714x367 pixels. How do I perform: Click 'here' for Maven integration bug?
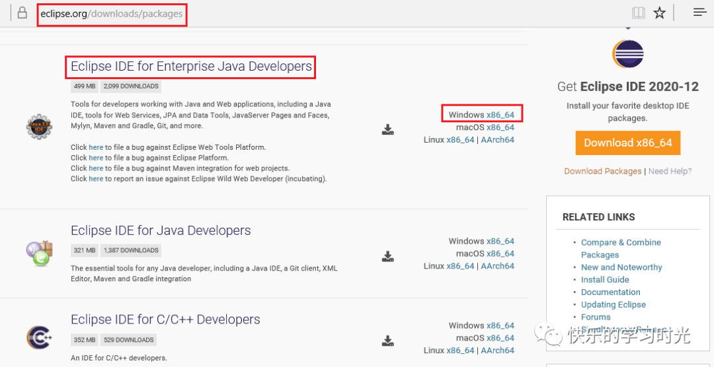point(96,168)
